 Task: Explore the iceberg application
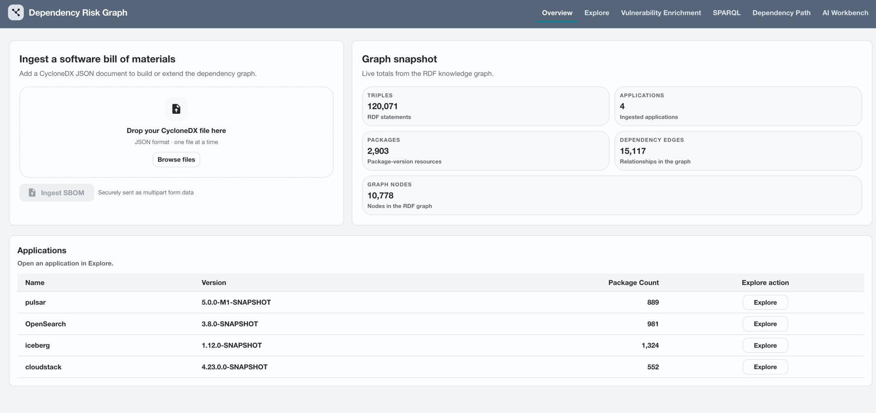(x=765, y=346)
